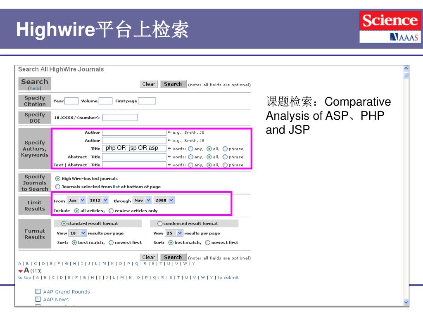Jump to letter P in lower index

[x=146, y=277]
